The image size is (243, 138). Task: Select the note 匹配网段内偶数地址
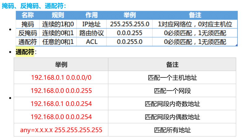click(172, 117)
